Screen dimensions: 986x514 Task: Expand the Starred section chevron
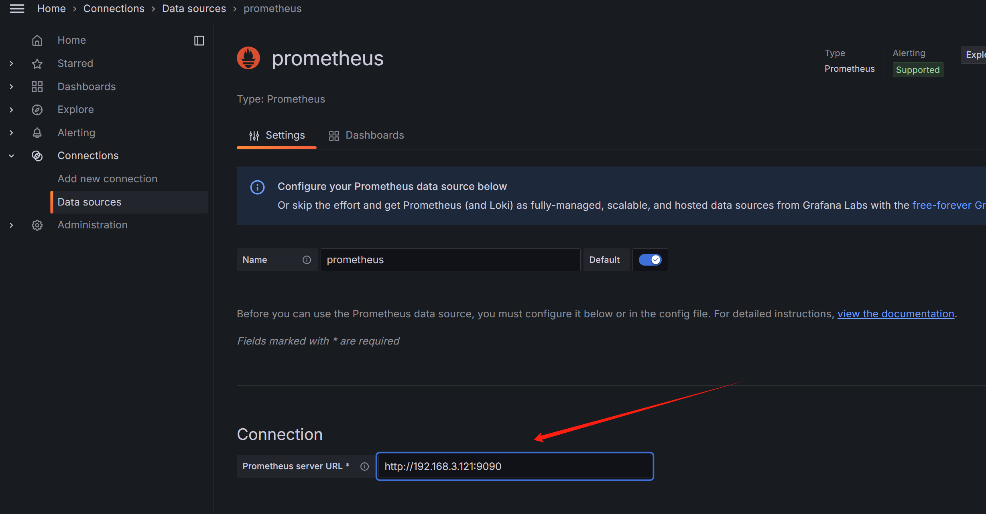click(11, 64)
